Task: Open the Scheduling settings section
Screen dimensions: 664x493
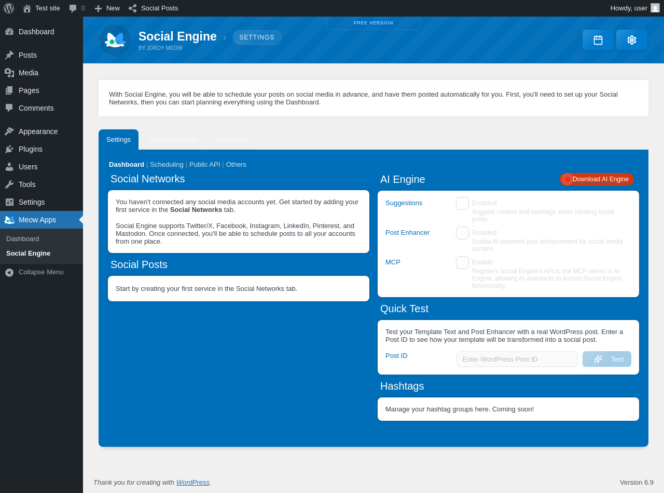Action: [167, 165]
